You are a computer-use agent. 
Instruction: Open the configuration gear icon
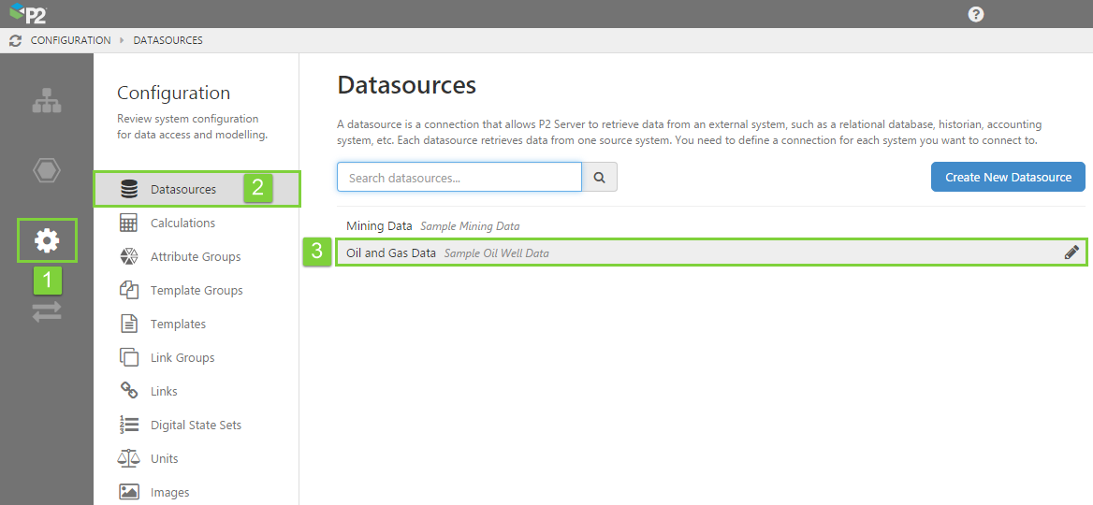coord(47,241)
